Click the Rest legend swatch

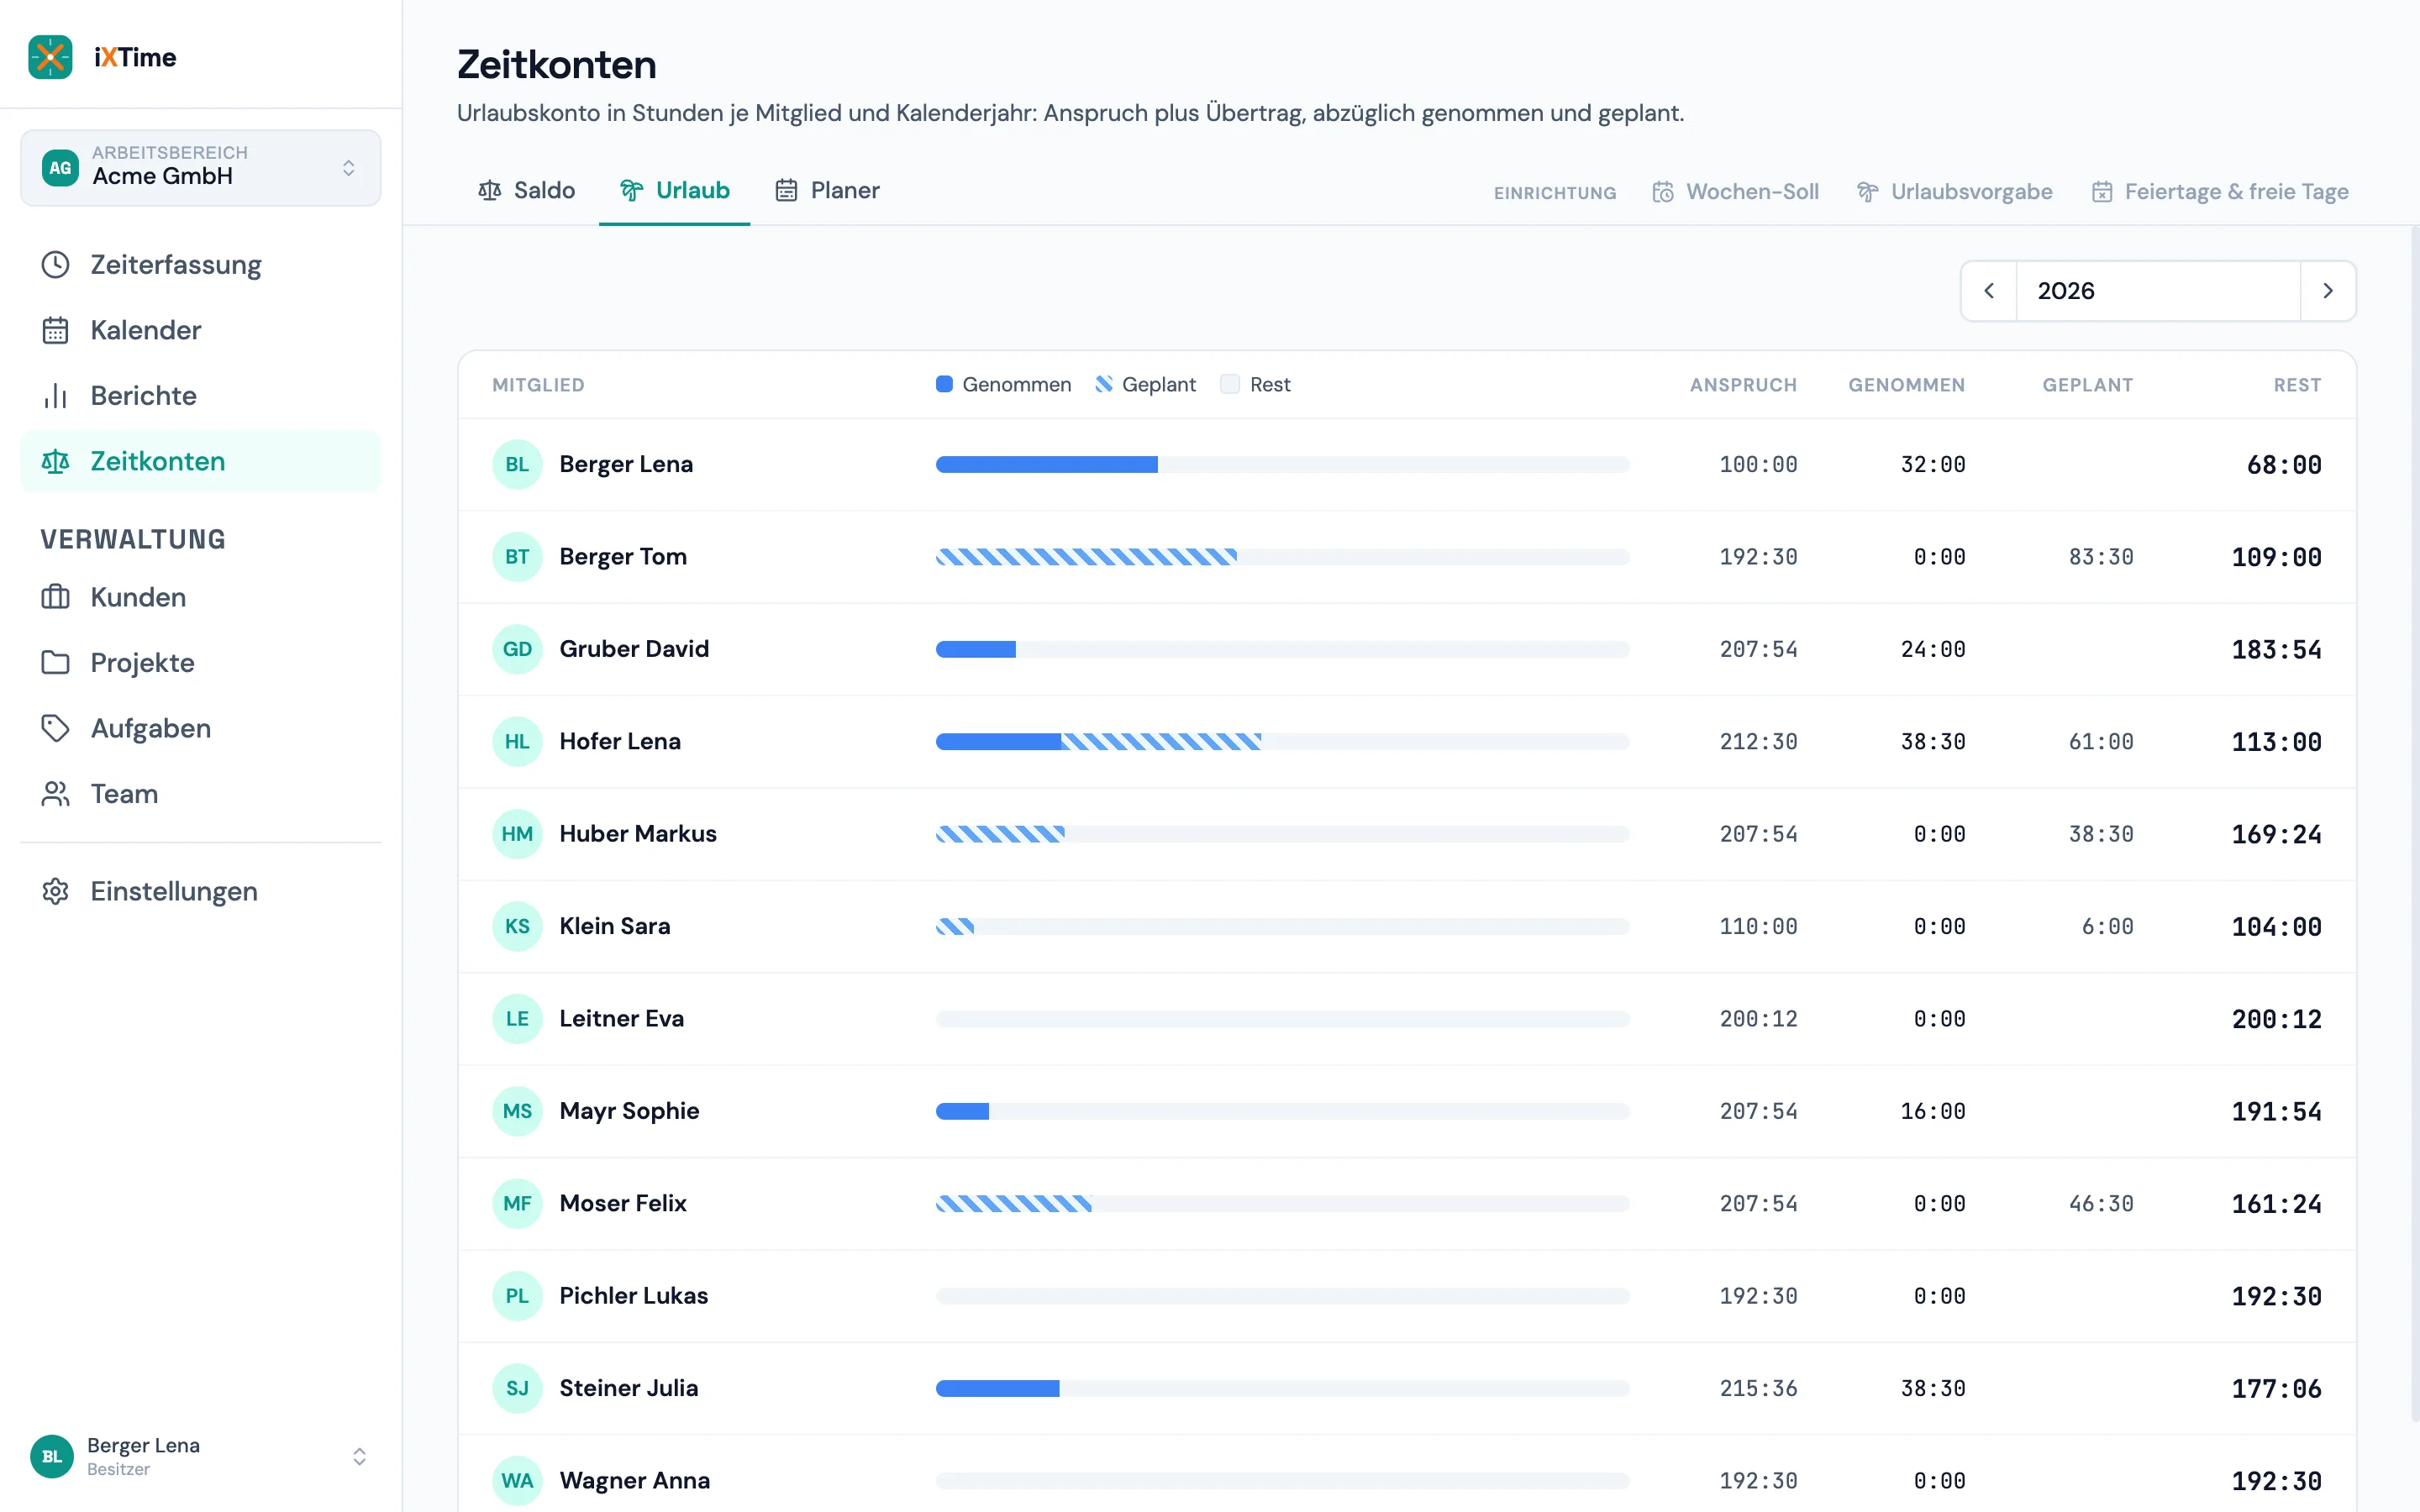[x=1230, y=385]
